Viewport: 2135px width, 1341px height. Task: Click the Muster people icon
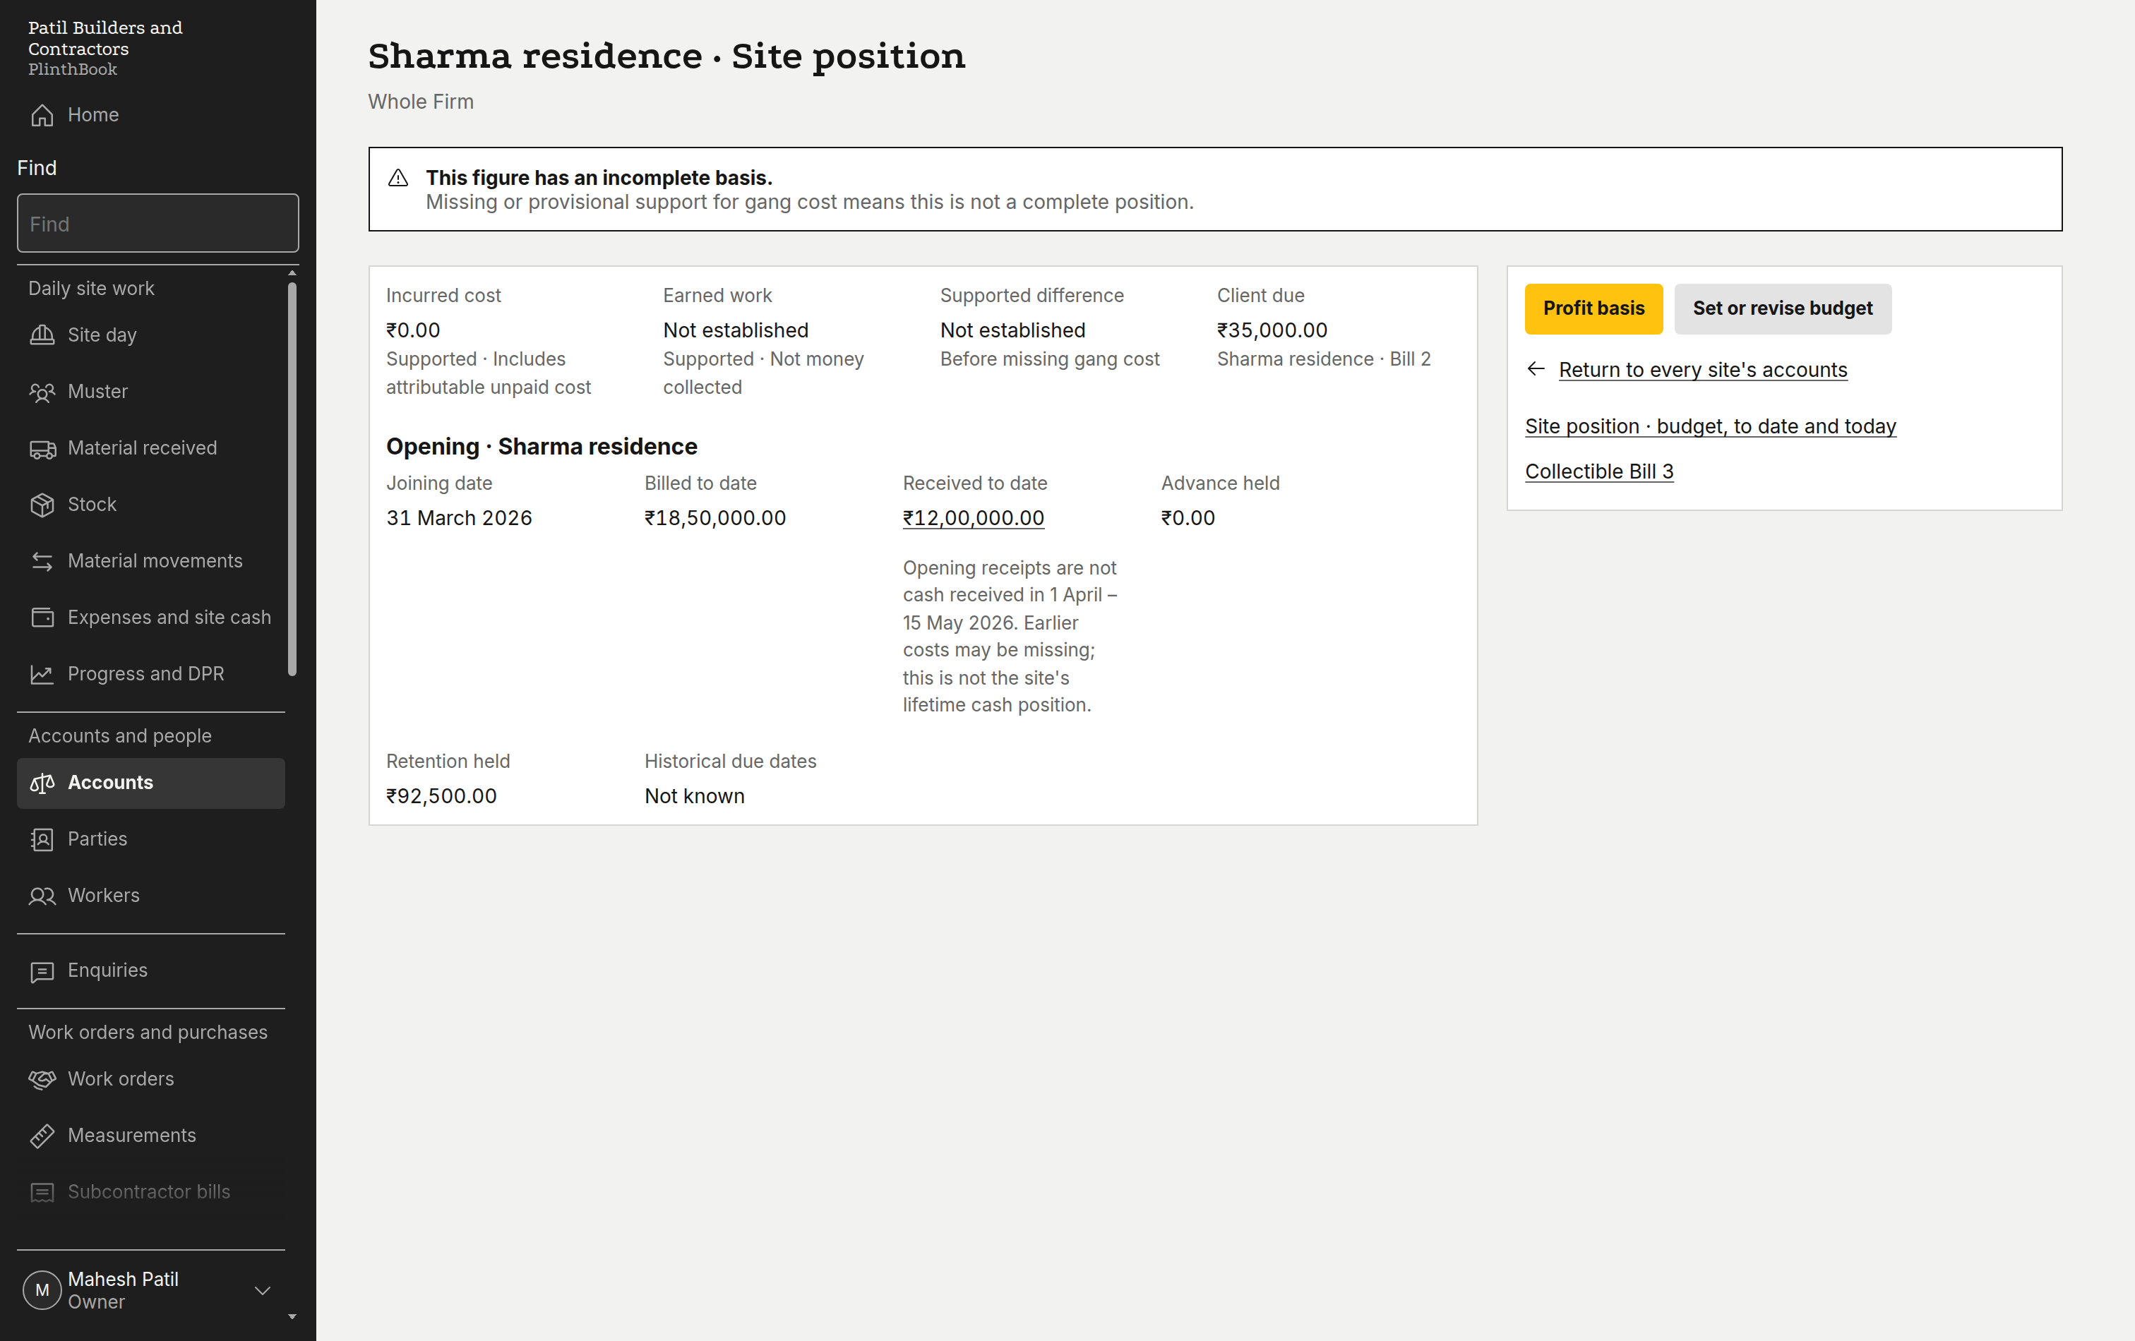point(42,392)
